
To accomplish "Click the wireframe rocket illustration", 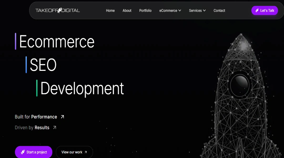I will [x=241, y=96].
